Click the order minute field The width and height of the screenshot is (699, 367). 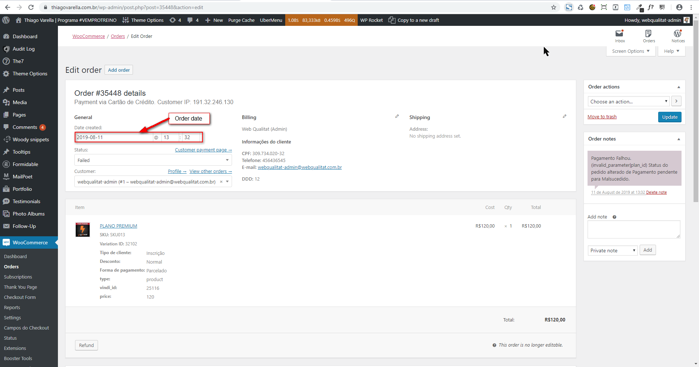pos(192,137)
